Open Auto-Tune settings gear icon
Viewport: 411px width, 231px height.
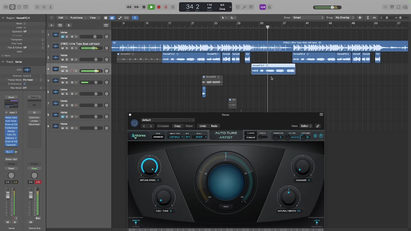click(x=315, y=136)
